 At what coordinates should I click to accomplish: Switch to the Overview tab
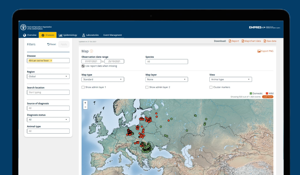tap(30, 35)
